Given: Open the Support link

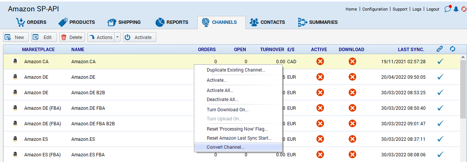Looking at the screenshot, I should click(400, 9).
